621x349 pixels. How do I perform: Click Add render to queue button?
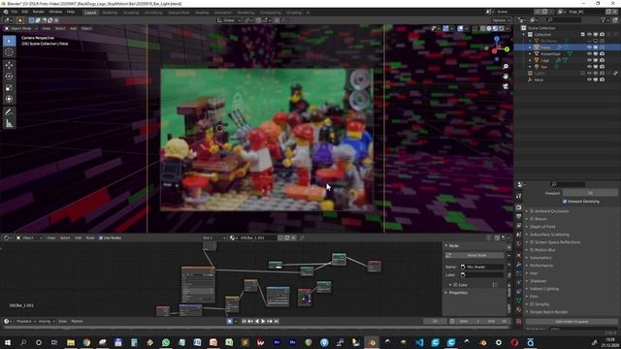click(x=572, y=322)
